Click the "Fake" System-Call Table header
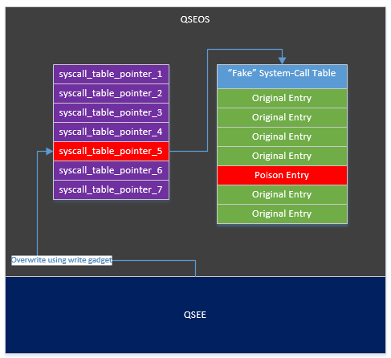The width and height of the screenshot is (391, 358). pos(282,76)
